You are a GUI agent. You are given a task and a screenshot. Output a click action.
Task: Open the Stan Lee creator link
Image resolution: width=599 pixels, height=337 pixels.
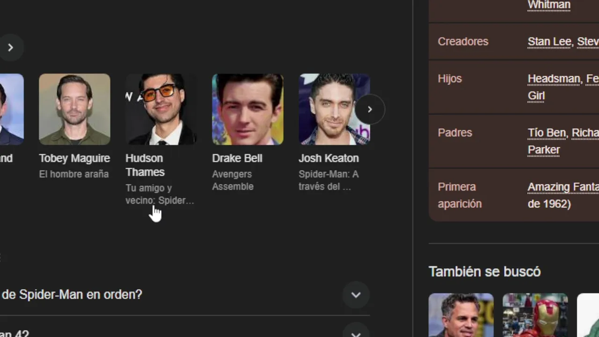(x=549, y=42)
